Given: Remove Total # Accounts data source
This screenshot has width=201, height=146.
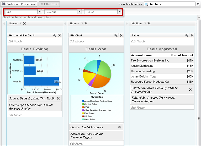Looking at the screenshot, I should [x=120, y=127].
